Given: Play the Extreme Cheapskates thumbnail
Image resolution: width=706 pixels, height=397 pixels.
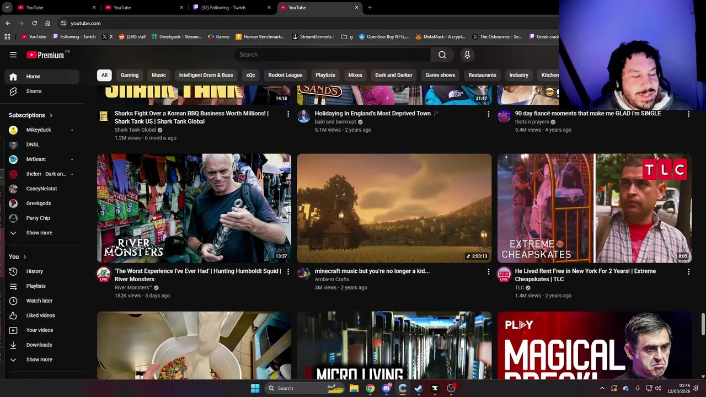Looking at the screenshot, I should pyautogui.click(x=595, y=208).
